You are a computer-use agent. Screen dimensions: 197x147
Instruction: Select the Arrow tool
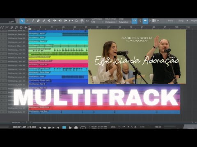[x=22, y=21]
